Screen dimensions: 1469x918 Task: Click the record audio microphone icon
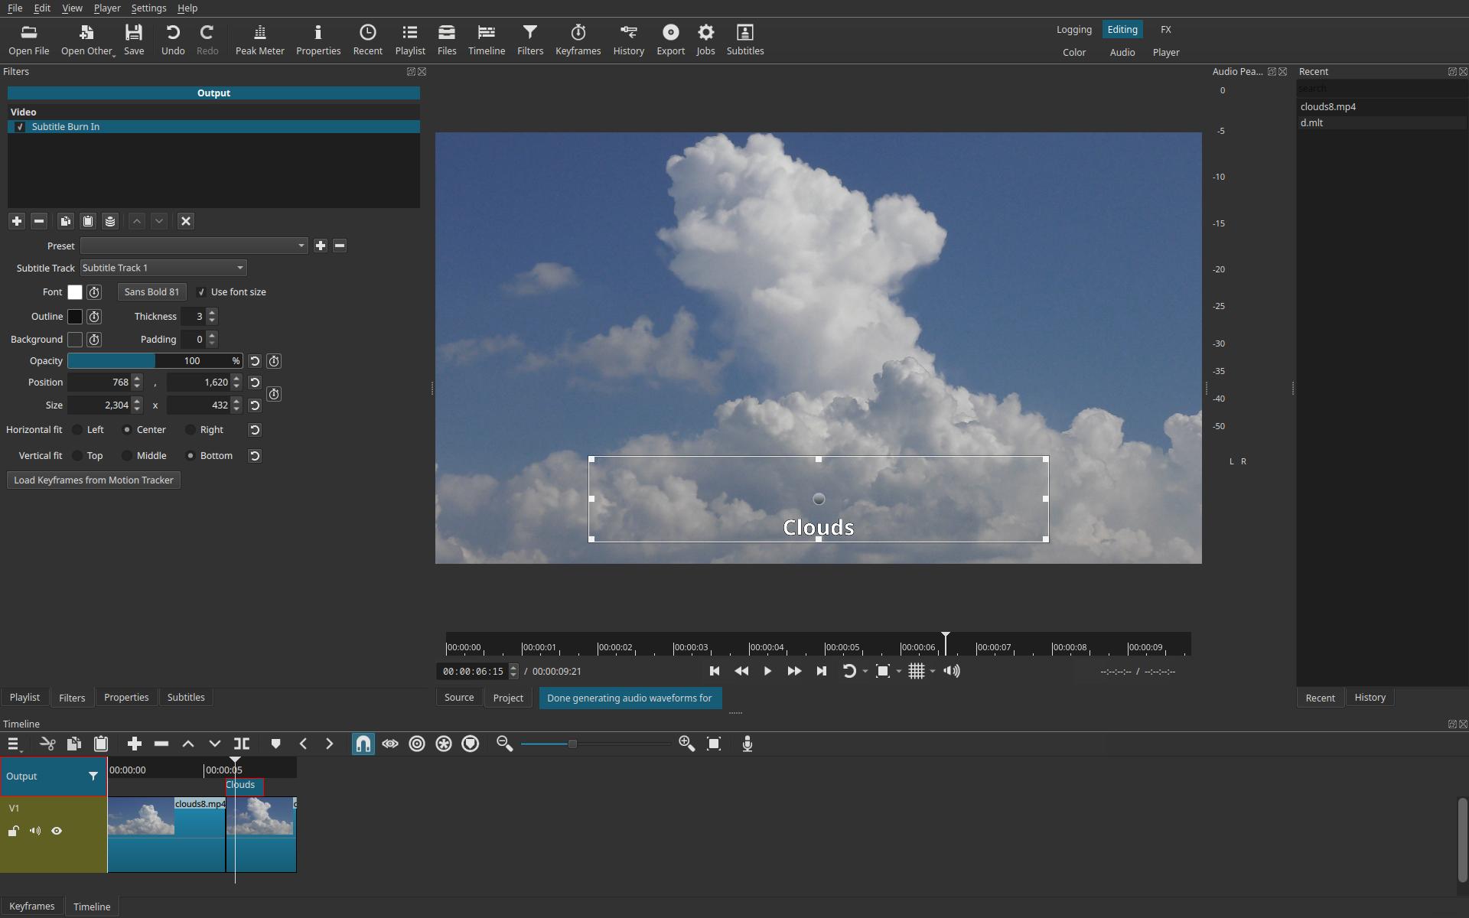(748, 744)
